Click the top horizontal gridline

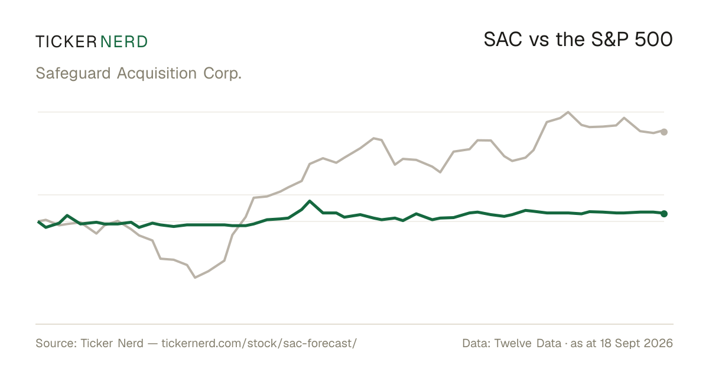351,112
